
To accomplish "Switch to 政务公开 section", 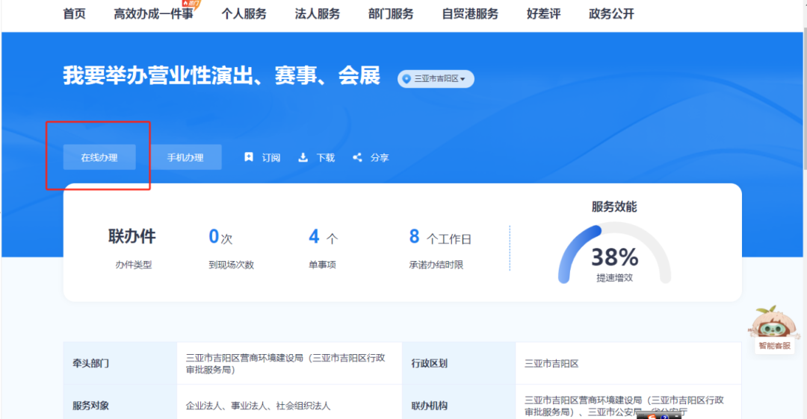I will click(611, 14).
